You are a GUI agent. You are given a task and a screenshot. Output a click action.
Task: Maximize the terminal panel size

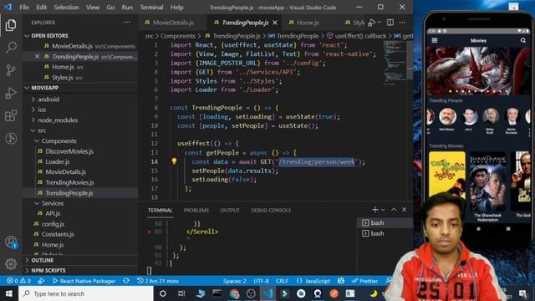[394, 210]
